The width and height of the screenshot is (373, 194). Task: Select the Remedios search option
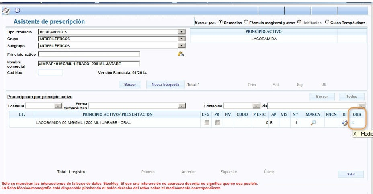coord(220,23)
